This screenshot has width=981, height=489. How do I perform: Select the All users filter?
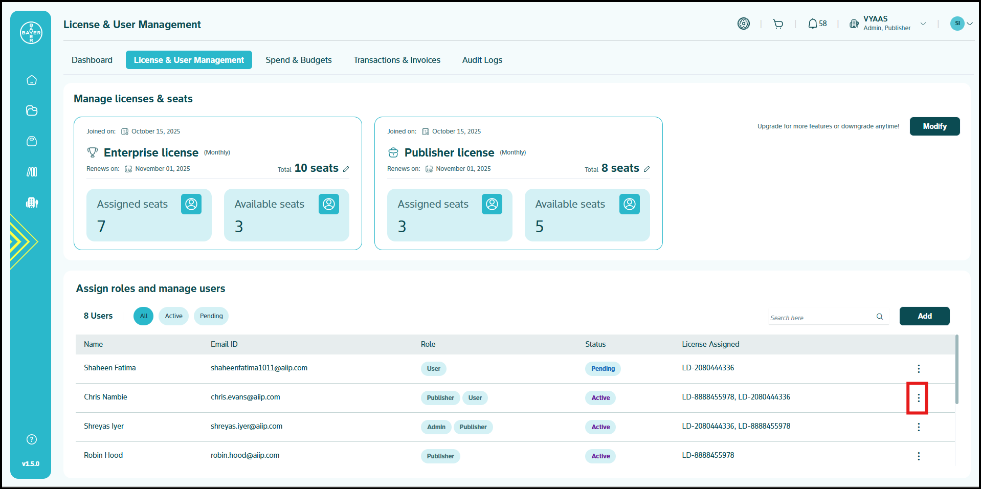[x=143, y=316]
